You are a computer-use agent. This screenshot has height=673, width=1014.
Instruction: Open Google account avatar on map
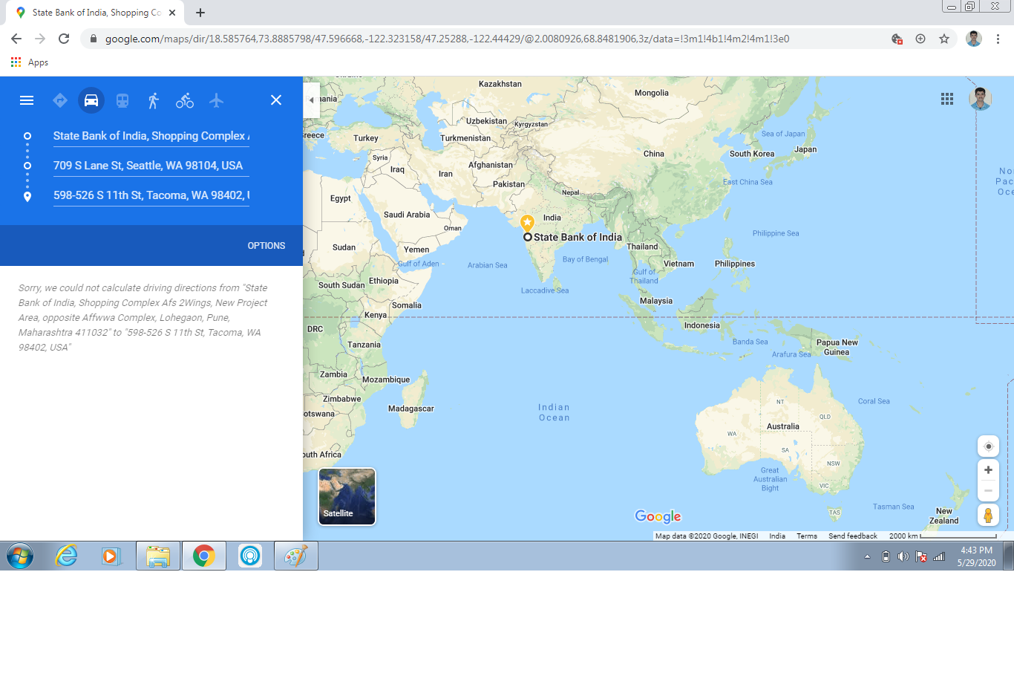coord(981,98)
